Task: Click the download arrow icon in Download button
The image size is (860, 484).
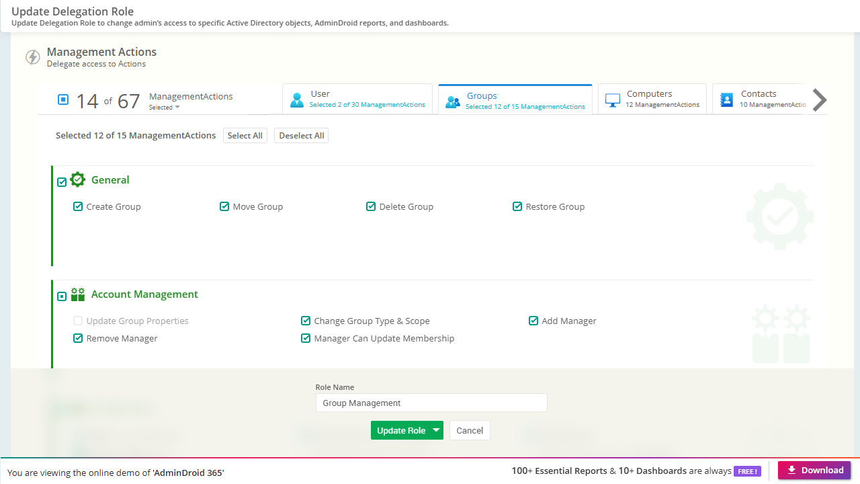Action: click(791, 470)
